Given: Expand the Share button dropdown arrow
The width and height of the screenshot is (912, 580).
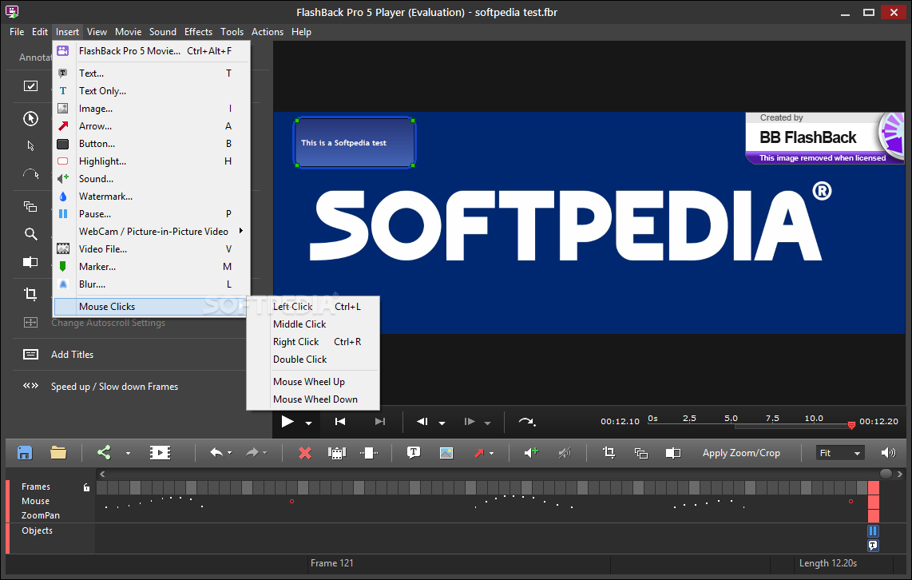Looking at the screenshot, I should (x=128, y=454).
